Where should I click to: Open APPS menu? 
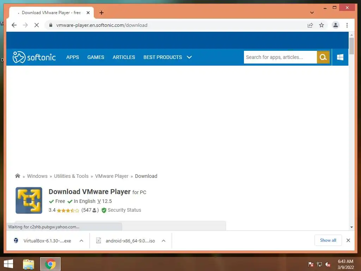[73, 57]
